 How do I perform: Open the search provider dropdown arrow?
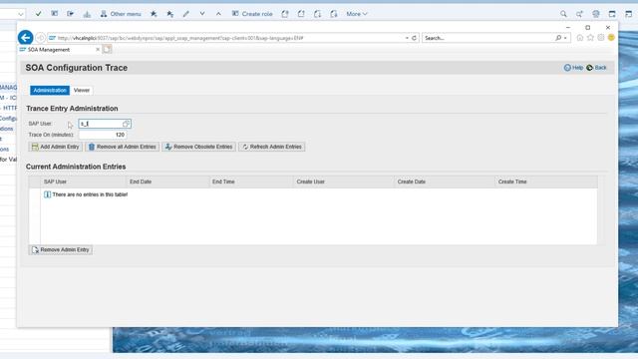pos(565,38)
